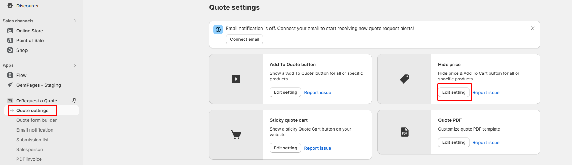The image size is (572, 165).
Task: Select Quote settings in the sidebar
Action: pos(32,110)
